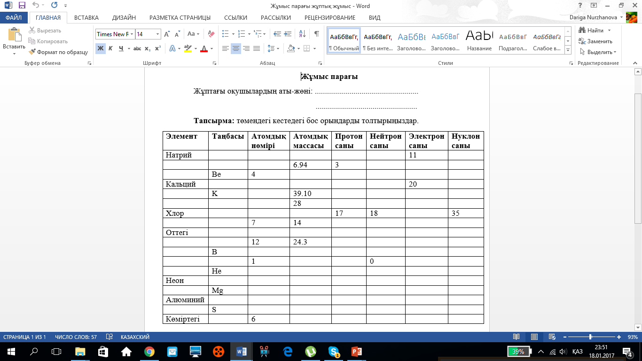Screen dimensions: 642x361
Task: Open text effects and typography
Action: pyautogui.click(x=172, y=48)
